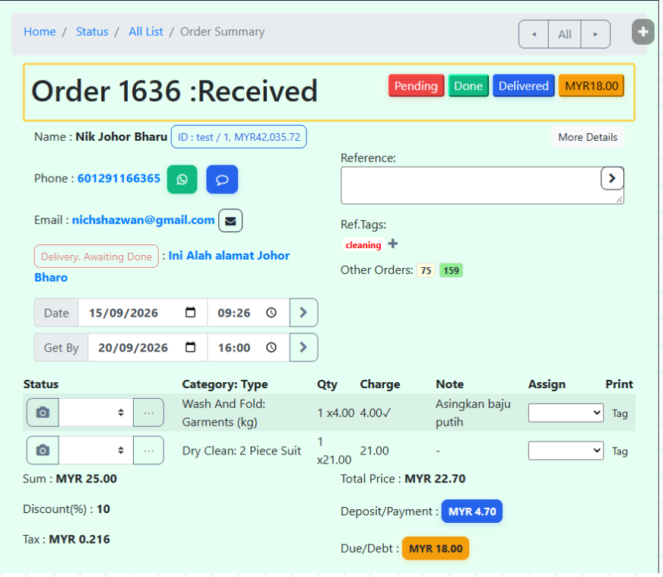Click the orange MYR18.00 header button
The width and height of the screenshot is (663, 577).
pos(592,86)
